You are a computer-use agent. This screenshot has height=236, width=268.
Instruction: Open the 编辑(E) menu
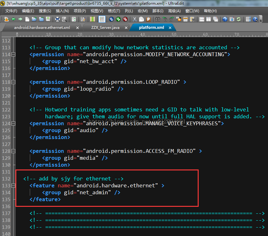click(x=28, y=11)
